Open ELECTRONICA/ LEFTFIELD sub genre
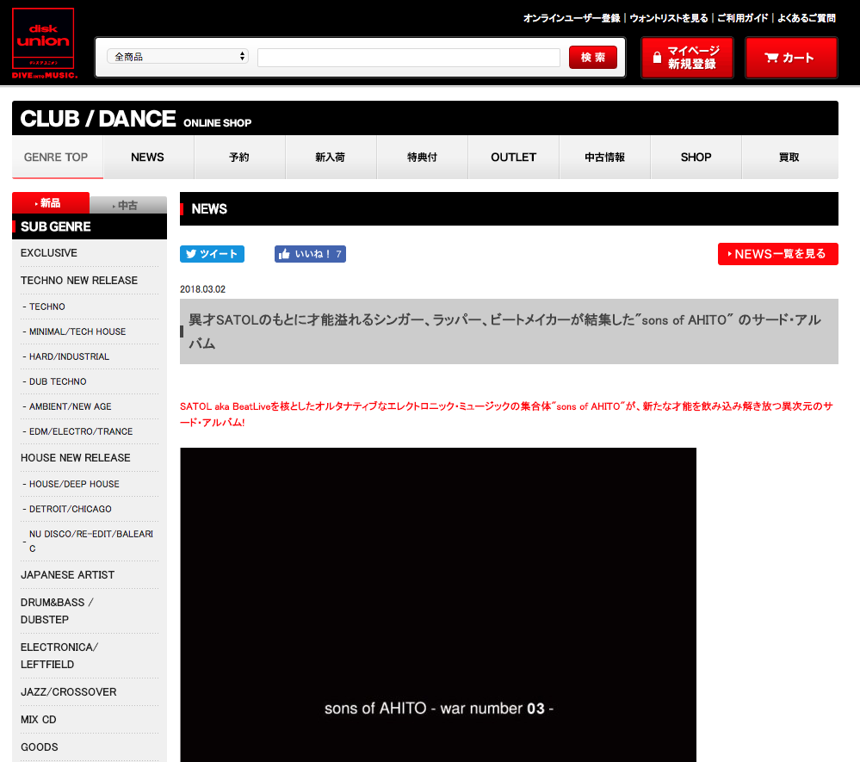The image size is (860, 762). tap(59, 655)
